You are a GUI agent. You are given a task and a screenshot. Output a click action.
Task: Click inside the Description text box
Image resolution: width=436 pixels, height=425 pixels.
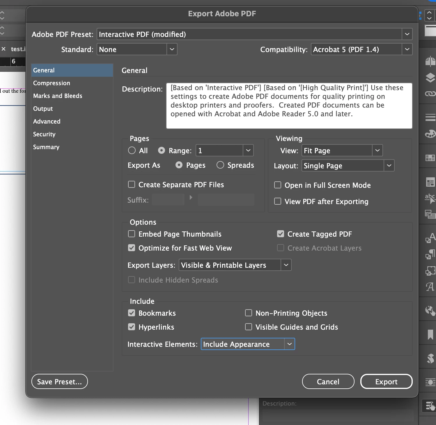click(289, 106)
